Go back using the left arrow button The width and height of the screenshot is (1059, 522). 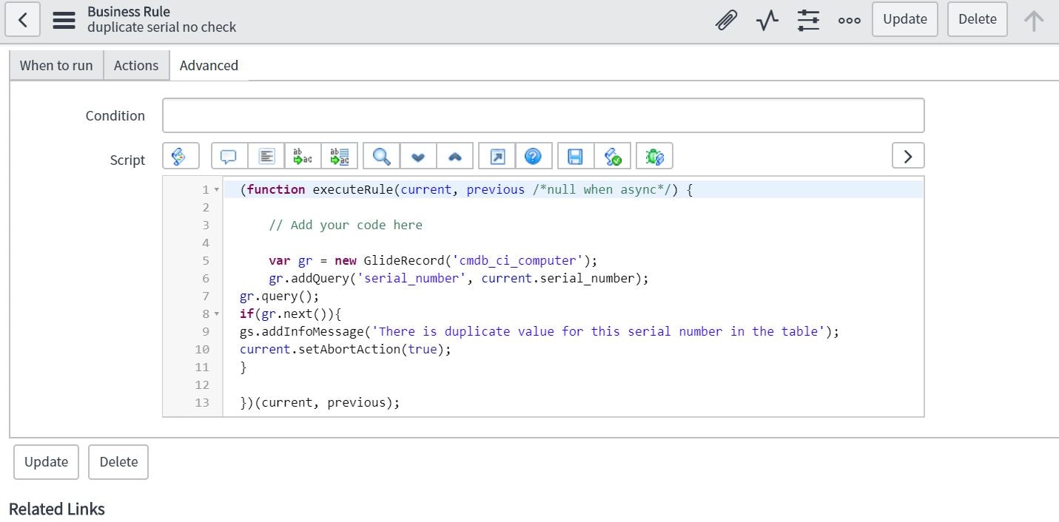coord(23,19)
